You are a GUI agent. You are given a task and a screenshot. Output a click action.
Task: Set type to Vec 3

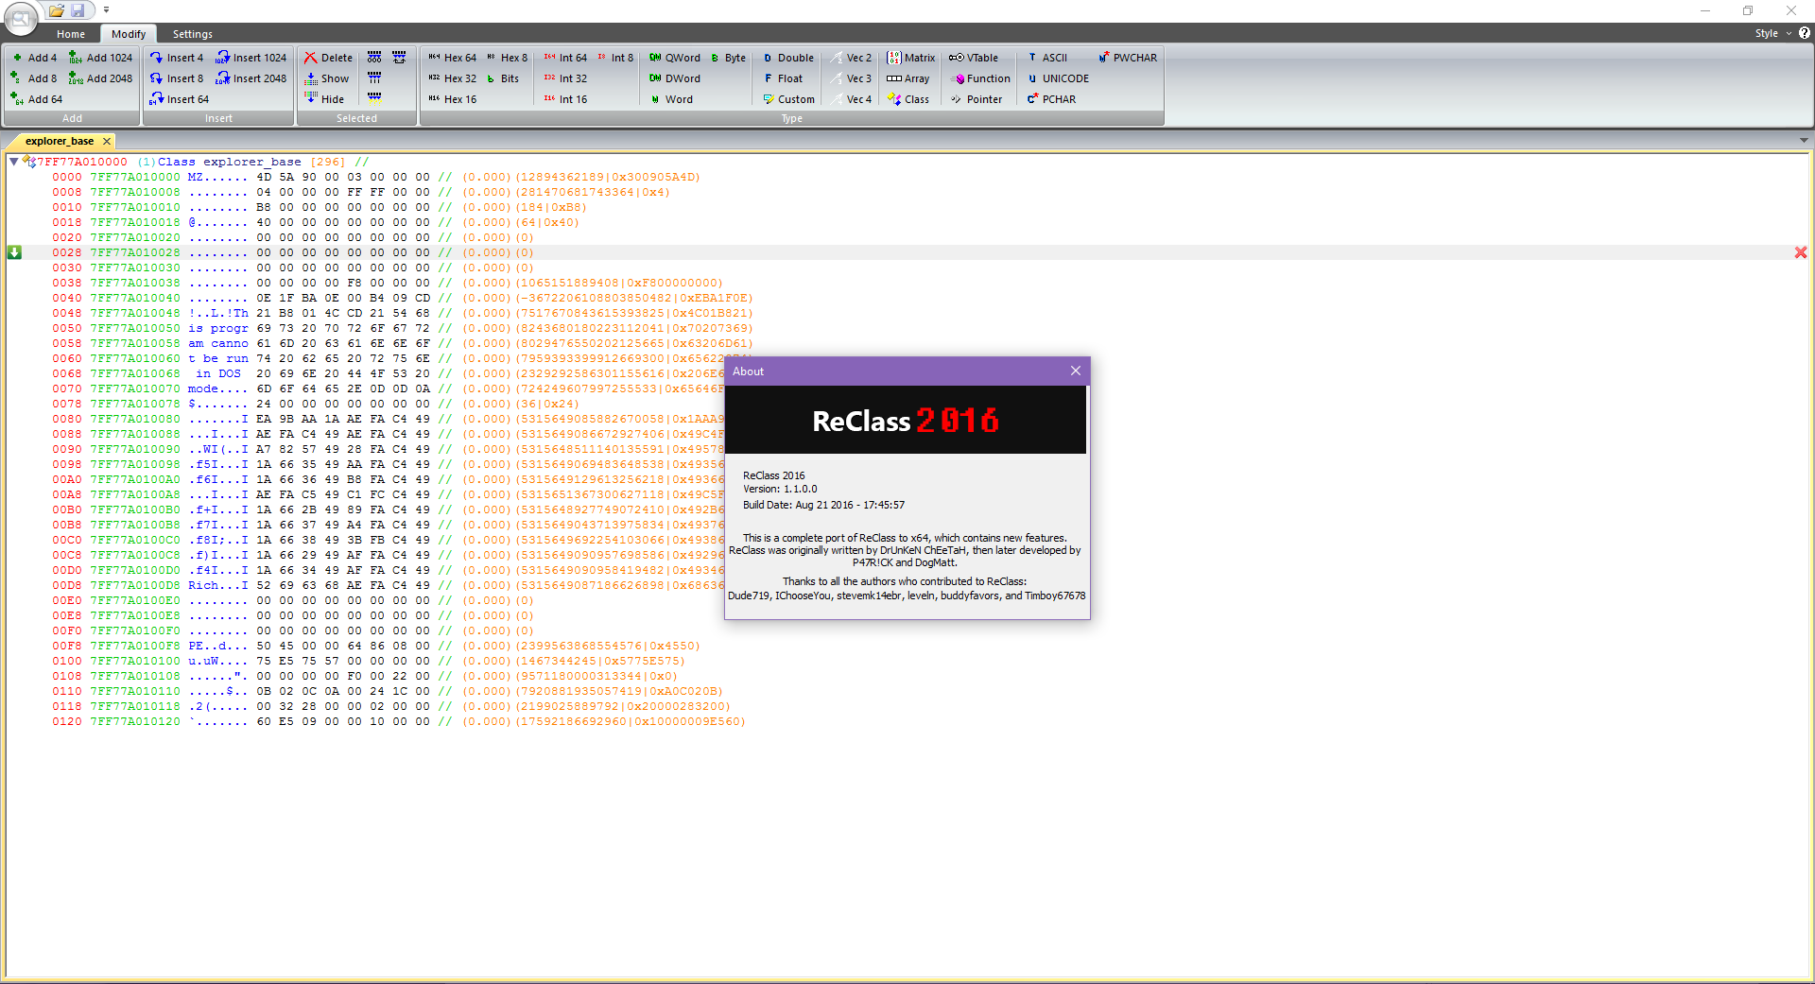(852, 78)
